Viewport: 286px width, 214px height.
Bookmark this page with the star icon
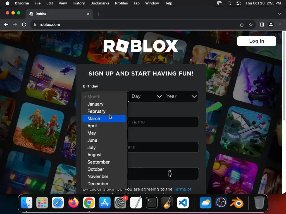(251, 25)
